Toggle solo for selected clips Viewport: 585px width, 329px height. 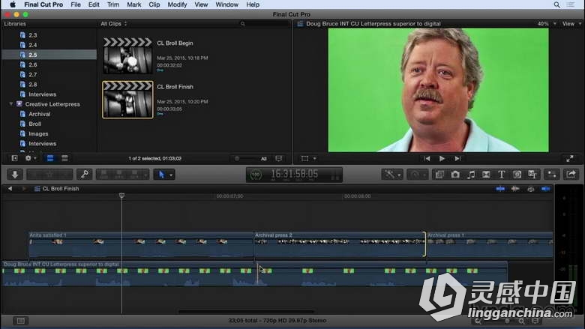530,189
